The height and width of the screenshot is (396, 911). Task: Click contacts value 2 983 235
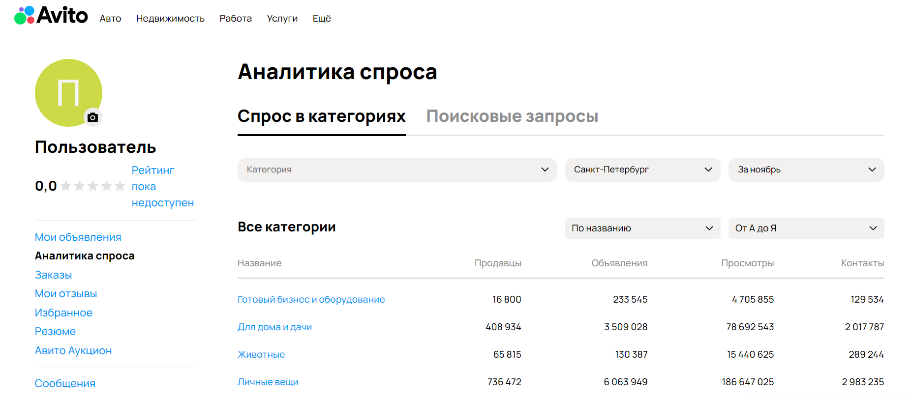pyautogui.click(x=863, y=382)
